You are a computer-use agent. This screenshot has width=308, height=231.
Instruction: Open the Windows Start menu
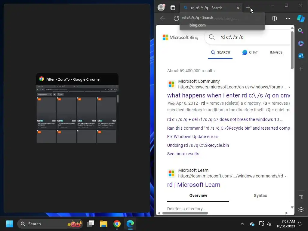click(10, 224)
